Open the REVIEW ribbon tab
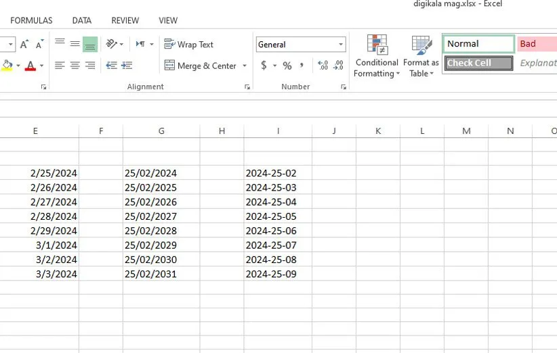Screen dimensions: 557x353 tap(125, 21)
